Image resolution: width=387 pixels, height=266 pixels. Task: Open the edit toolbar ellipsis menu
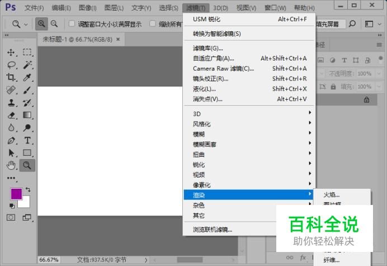coord(11,178)
